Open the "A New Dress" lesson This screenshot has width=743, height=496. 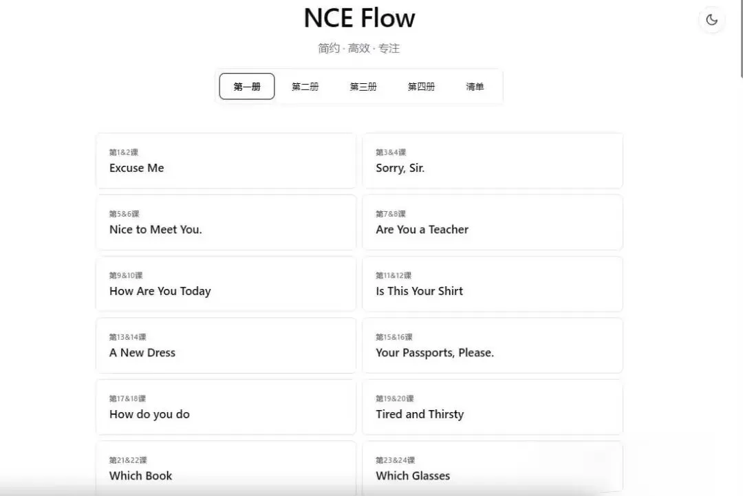tap(226, 345)
